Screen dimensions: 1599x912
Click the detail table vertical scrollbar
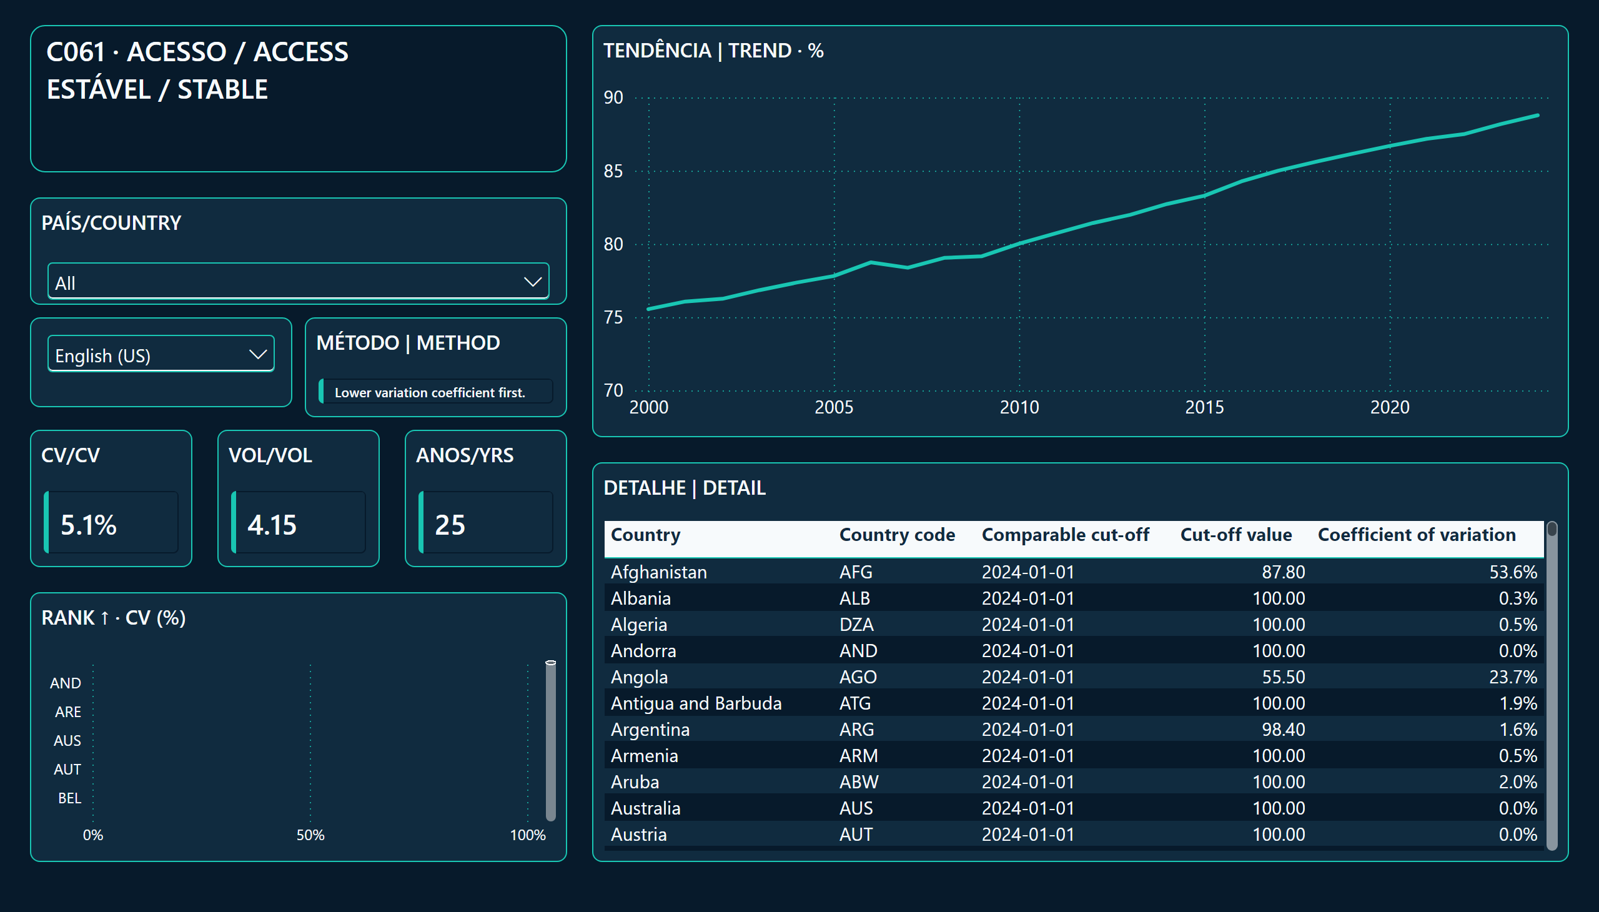1552,685
